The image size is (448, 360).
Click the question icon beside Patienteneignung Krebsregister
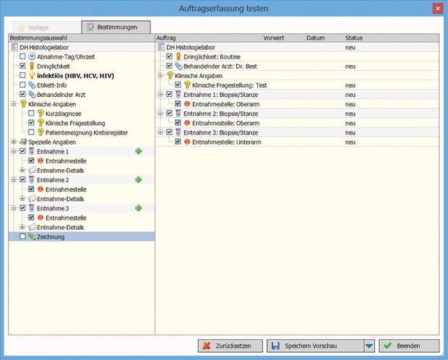[40, 132]
